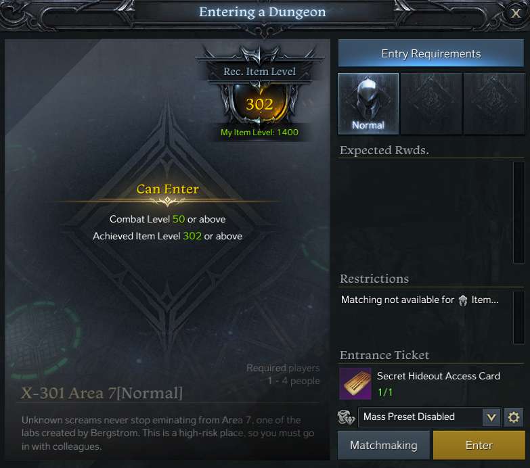Image resolution: width=530 pixels, height=468 pixels.
Task: Click the truncated Matching not available restriction
Action: pos(420,300)
